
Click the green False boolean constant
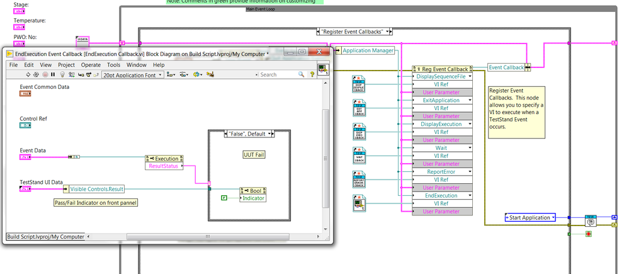point(224,198)
